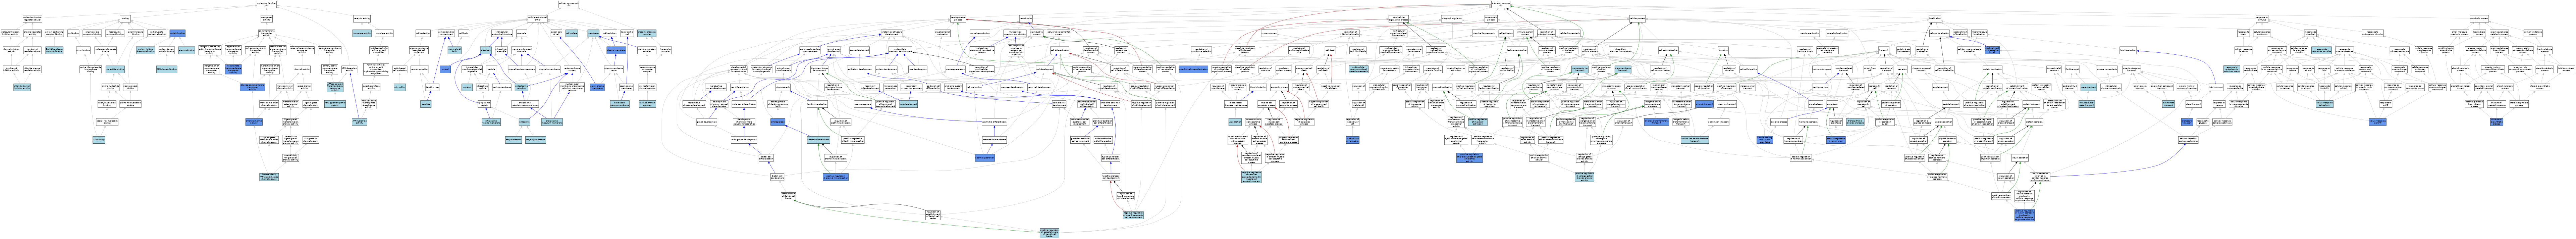This screenshot has height=239, width=2576.
Task: Select the 'bicarbonate transport' node
Action: tap(2168, 104)
